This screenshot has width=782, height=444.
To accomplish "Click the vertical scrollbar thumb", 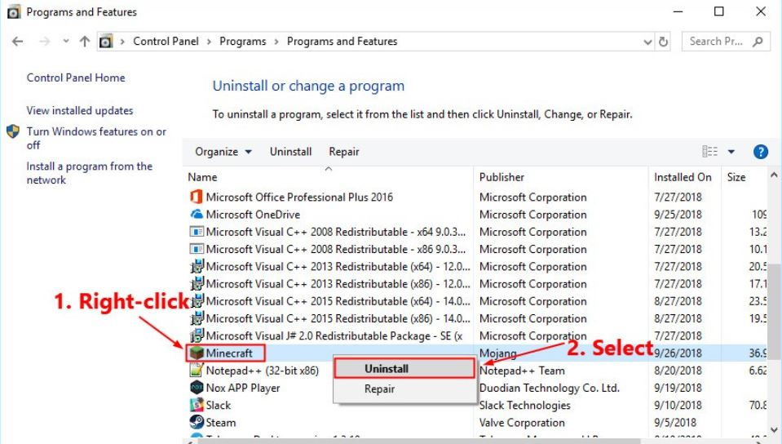I will (x=774, y=311).
